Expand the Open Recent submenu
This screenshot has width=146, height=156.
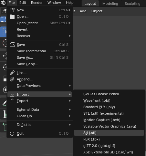pos(39,23)
